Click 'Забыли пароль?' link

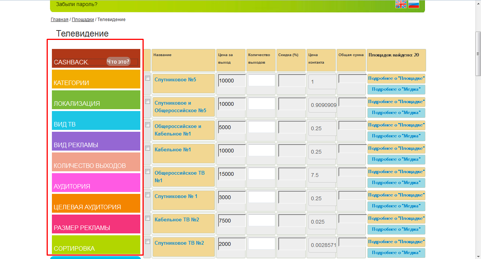[x=77, y=5]
